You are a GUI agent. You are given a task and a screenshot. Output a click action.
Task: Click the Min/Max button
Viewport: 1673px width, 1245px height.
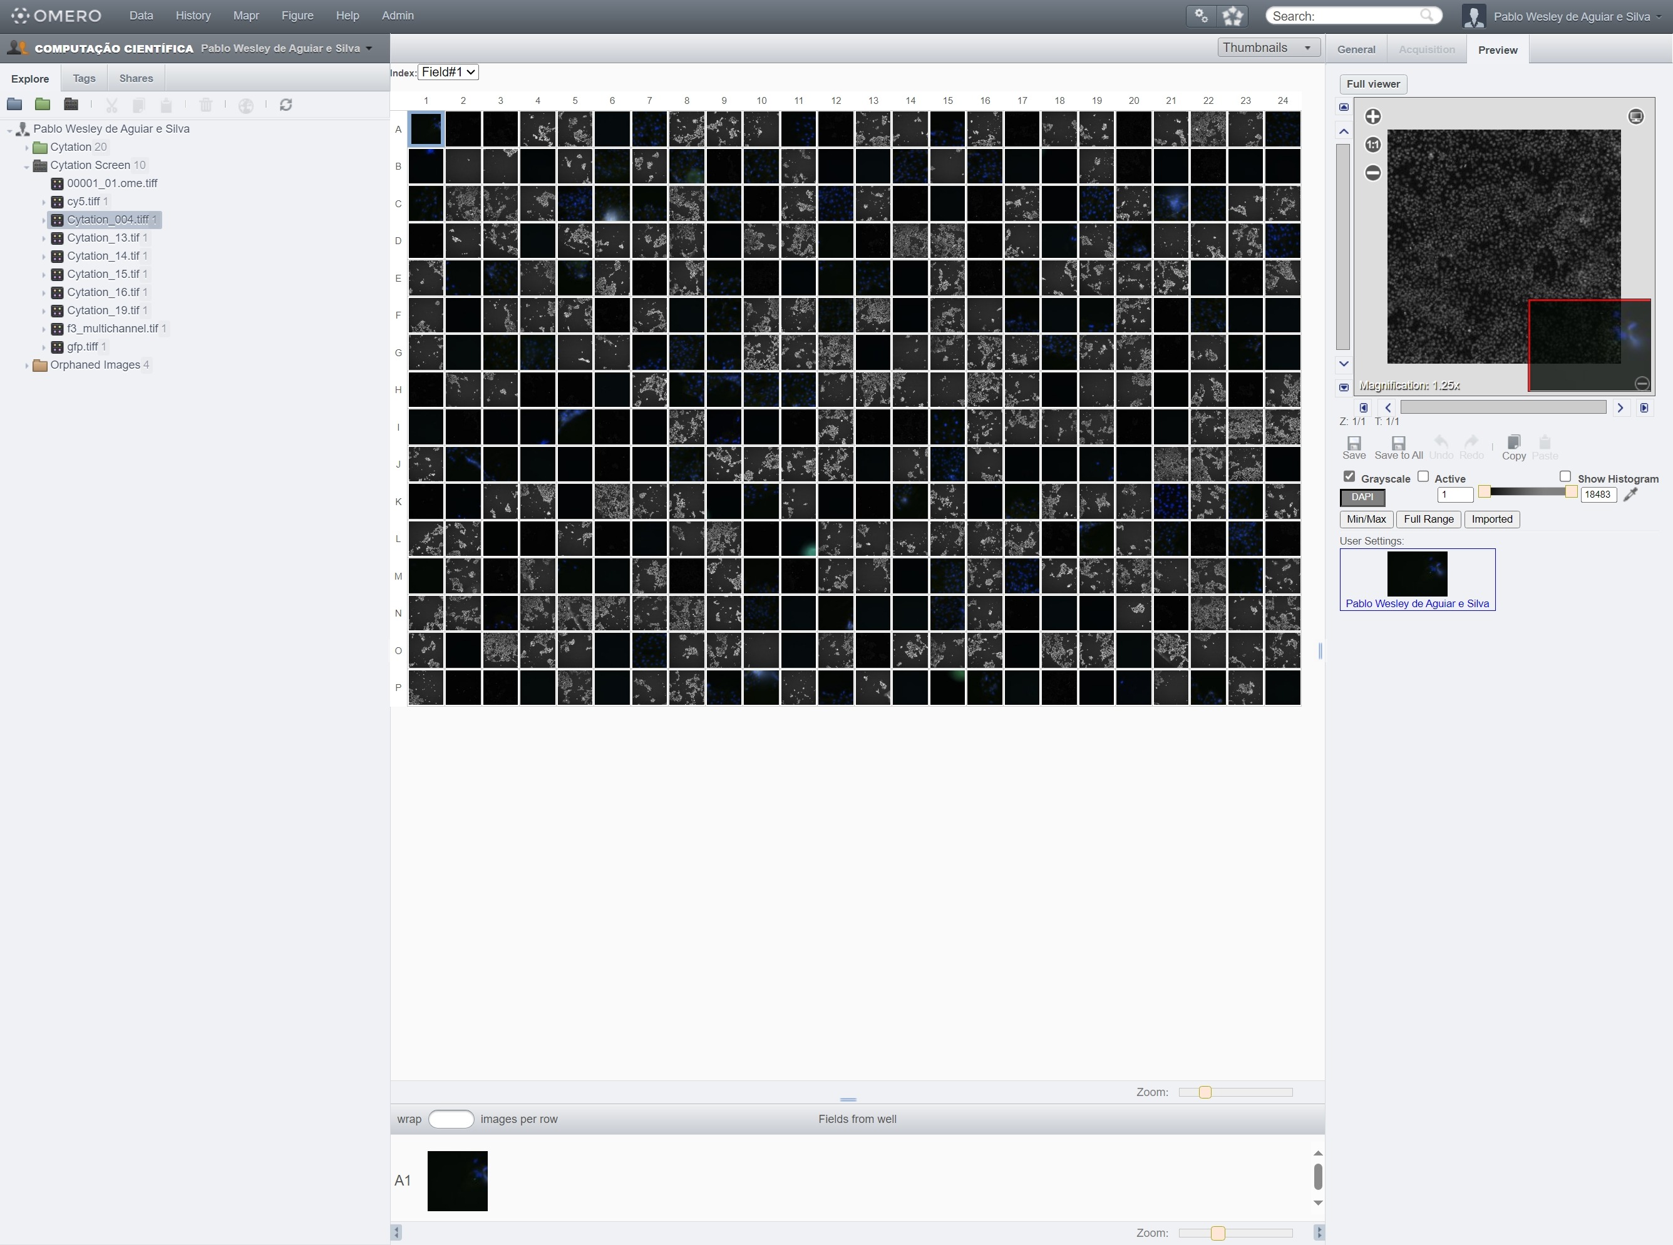click(1366, 519)
